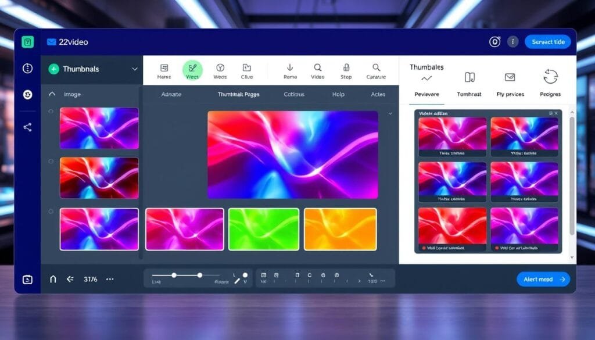Open the Fly pevices mail icon

pos(510,76)
